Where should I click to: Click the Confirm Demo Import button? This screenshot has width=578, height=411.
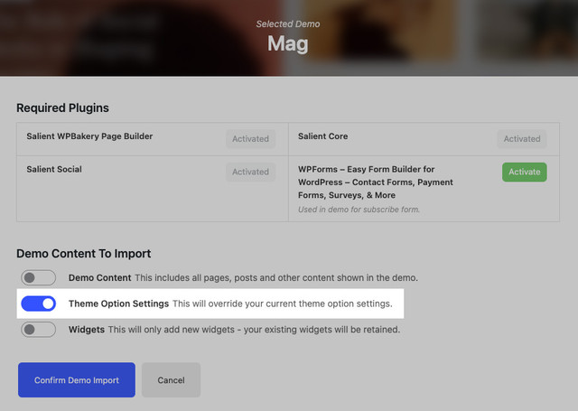pos(77,379)
